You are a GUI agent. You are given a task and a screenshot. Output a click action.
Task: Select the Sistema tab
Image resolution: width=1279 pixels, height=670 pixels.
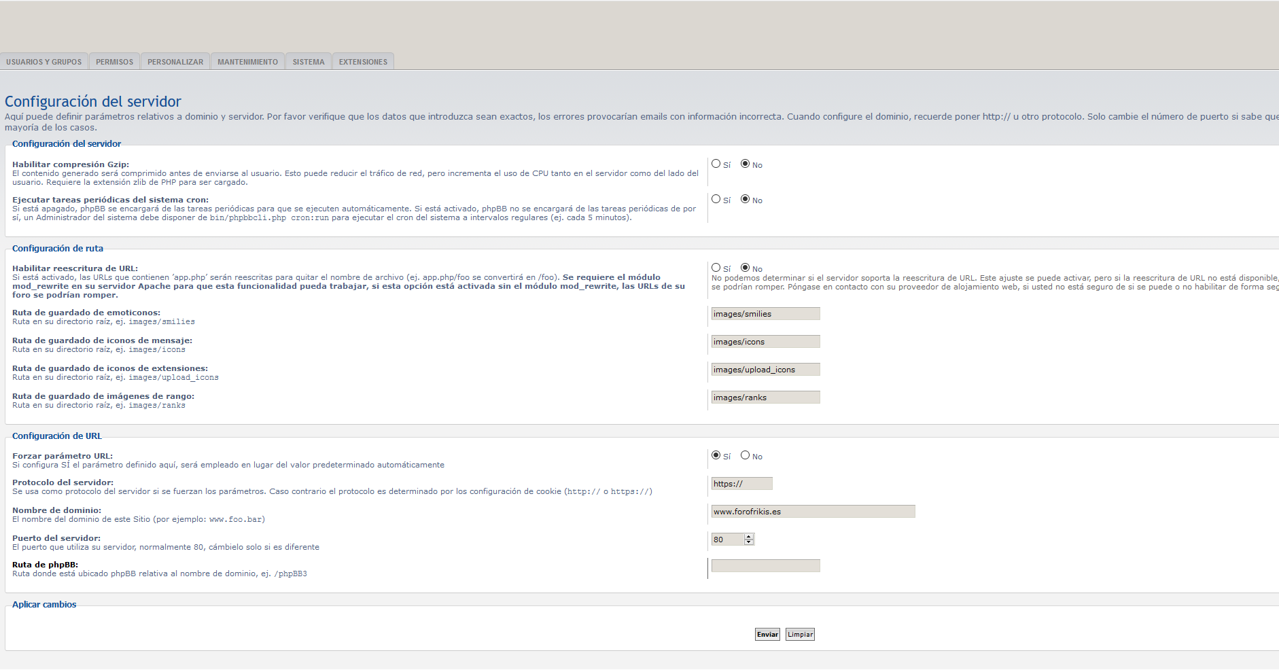(x=309, y=62)
